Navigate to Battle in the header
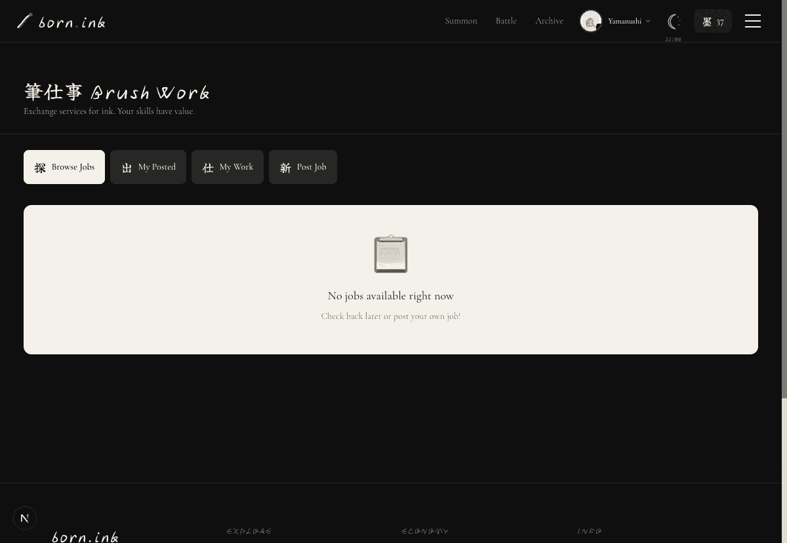The height and width of the screenshot is (543, 787). 506,21
